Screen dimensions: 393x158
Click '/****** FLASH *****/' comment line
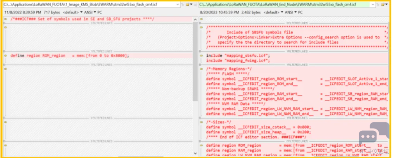(x=228, y=74)
